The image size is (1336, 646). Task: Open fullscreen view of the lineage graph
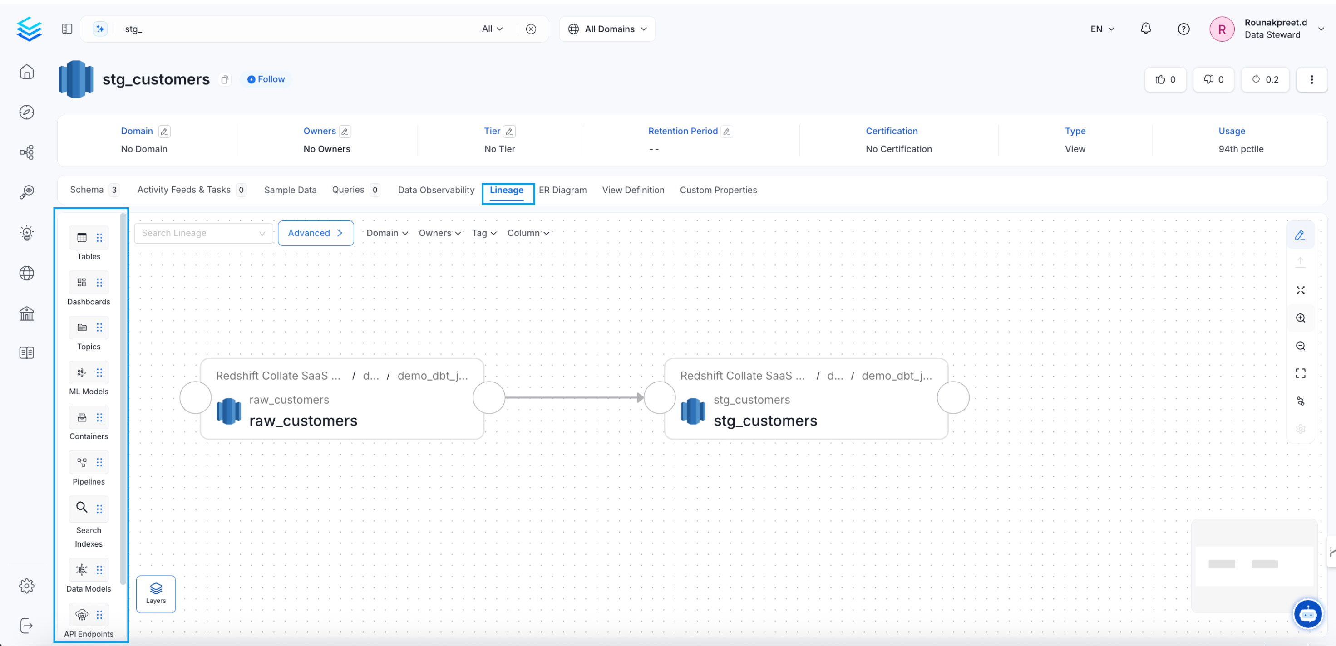tap(1300, 373)
